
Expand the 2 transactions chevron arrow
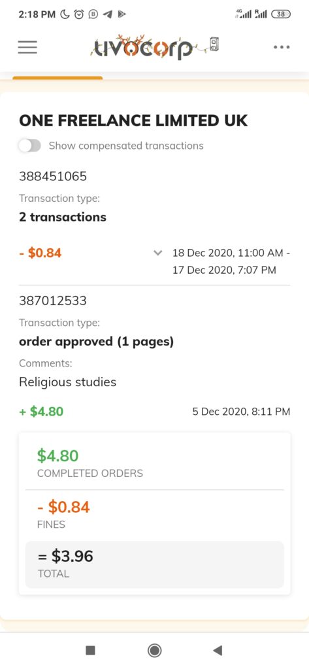tap(158, 253)
